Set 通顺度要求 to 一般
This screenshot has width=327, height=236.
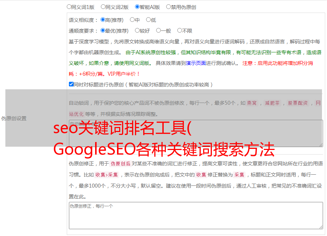[x=159, y=30]
